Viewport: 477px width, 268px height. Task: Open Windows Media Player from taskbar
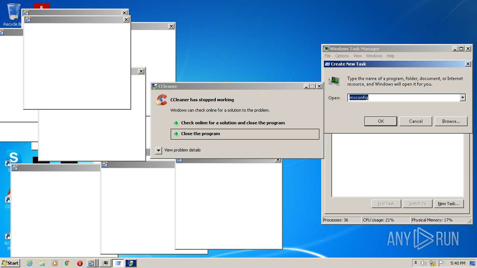(x=55, y=263)
